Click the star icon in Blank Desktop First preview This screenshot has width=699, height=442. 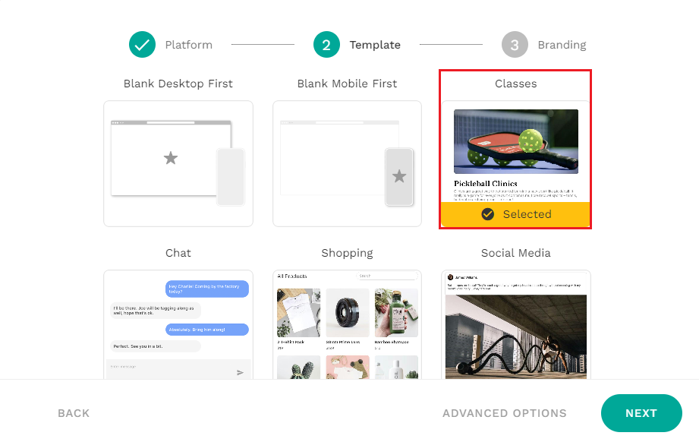tap(170, 158)
